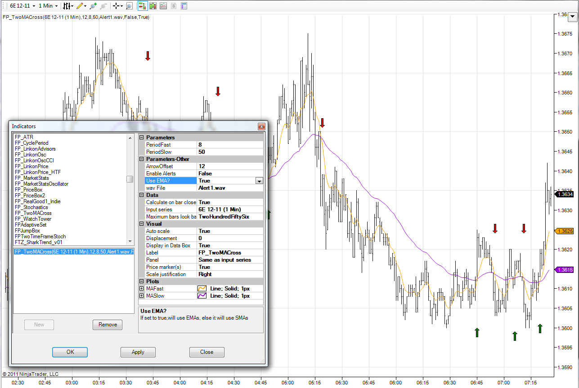The image size is (579, 388).
Task: Select FP_TwoMACross in the available list
Action: pos(33,213)
